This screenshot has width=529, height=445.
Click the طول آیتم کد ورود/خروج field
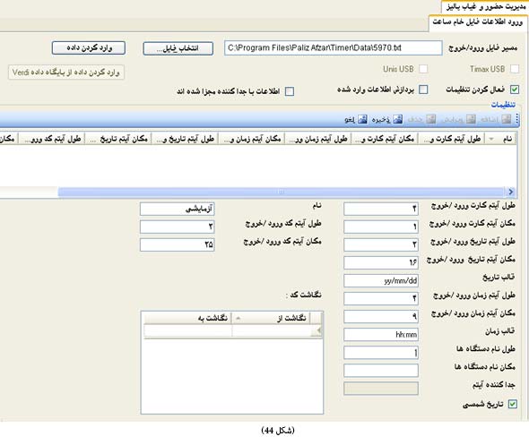click(178, 227)
